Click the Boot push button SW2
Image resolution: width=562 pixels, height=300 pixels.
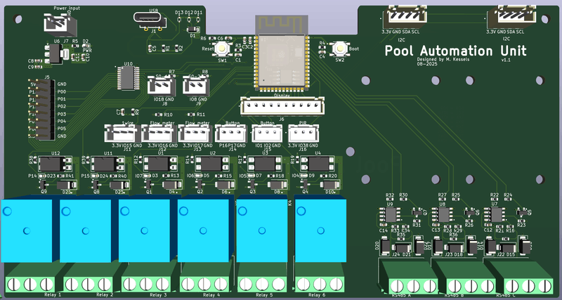pyautogui.click(x=339, y=48)
